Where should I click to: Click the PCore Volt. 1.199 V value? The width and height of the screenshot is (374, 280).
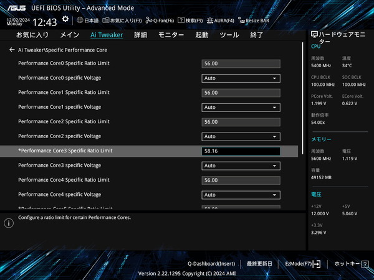319,103
